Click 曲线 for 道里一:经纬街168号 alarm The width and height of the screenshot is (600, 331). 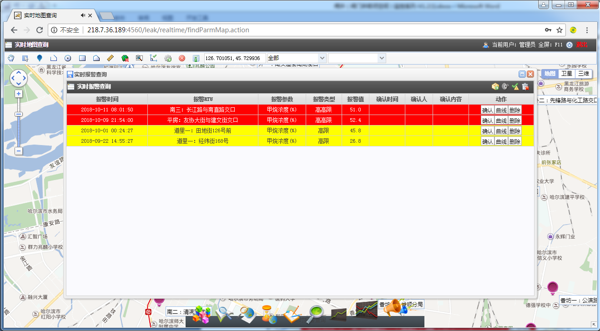(501, 141)
